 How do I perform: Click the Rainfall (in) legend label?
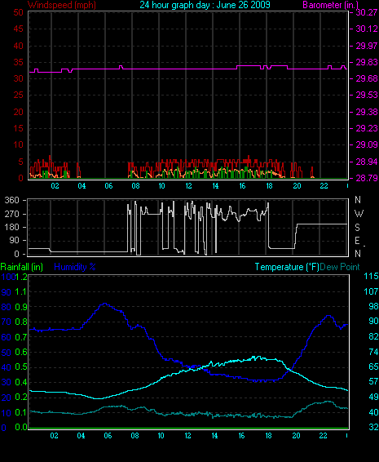coord(22,267)
